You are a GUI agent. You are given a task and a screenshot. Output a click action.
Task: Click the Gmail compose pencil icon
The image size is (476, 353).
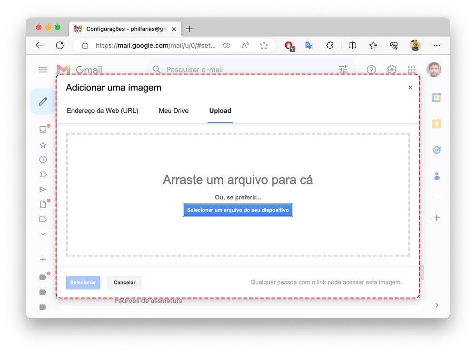click(43, 101)
